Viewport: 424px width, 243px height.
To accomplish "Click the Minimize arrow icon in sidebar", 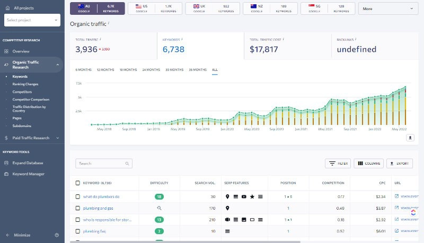I will [x=7, y=235].
